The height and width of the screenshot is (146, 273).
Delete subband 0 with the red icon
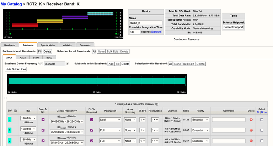pyautogui.click(x=251, y=120)
